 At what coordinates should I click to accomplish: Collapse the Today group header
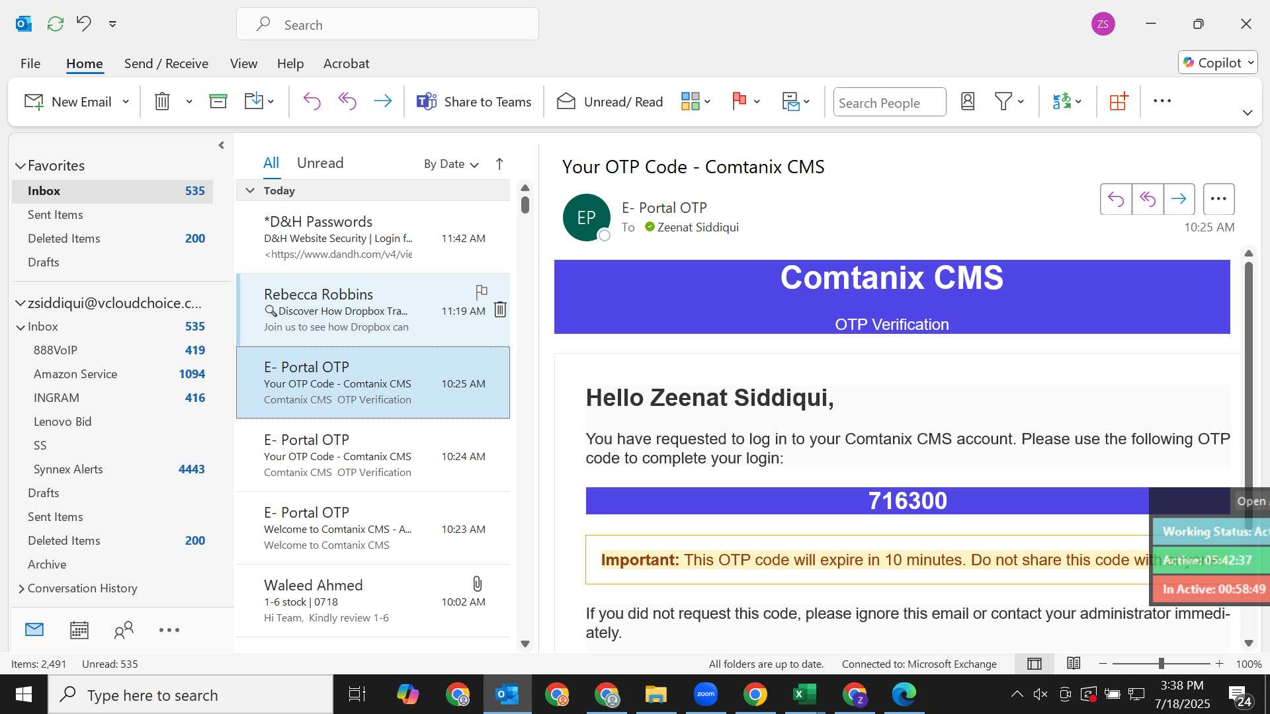(x=250, y=190)
